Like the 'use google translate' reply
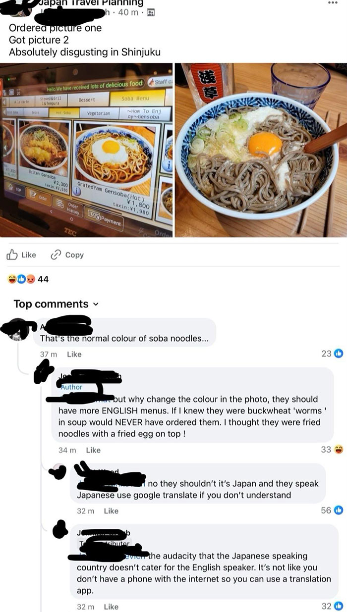Viewport: 347px width, 612px height. (111, 510)
